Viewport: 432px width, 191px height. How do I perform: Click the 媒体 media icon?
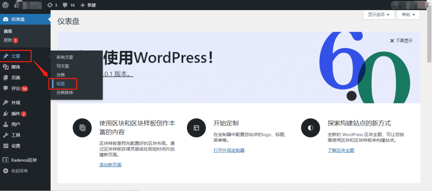[x=6, y=67]
